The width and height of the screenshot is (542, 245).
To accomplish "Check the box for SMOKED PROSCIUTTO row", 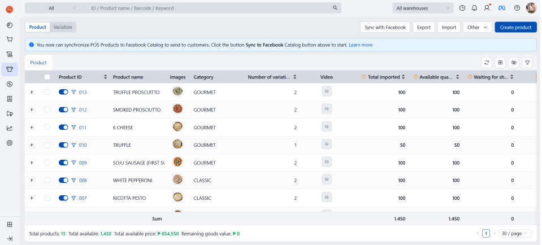I will click(47, 110).
